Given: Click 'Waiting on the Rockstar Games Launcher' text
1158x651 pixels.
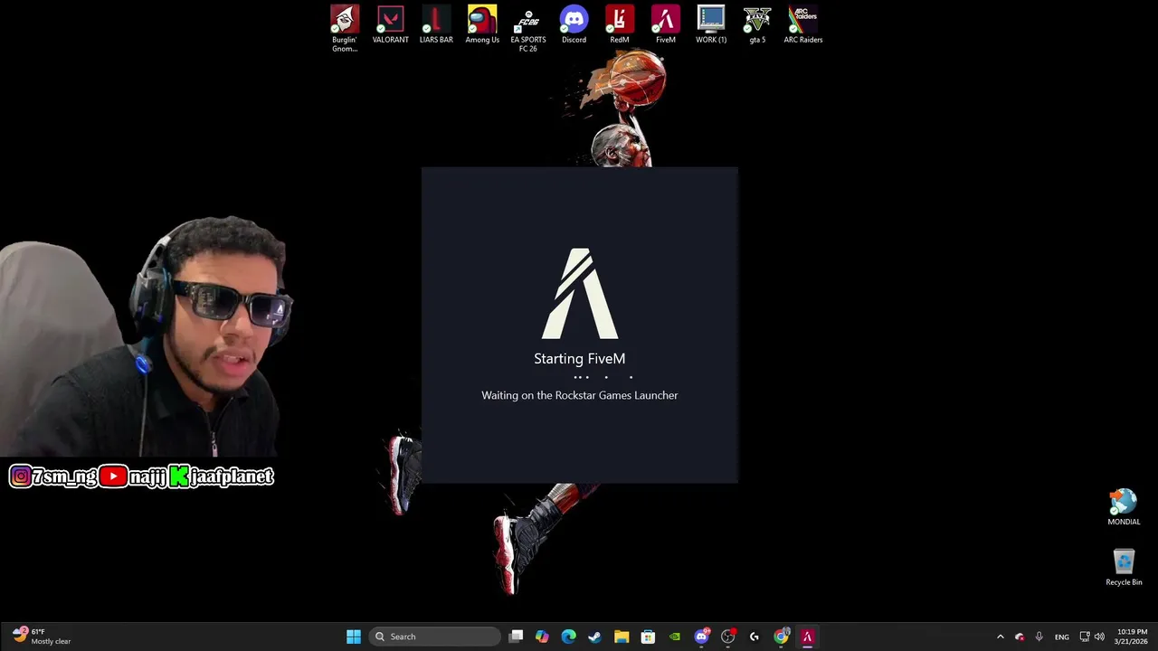Looking at the screenshot, I should (x=579, y=395).
